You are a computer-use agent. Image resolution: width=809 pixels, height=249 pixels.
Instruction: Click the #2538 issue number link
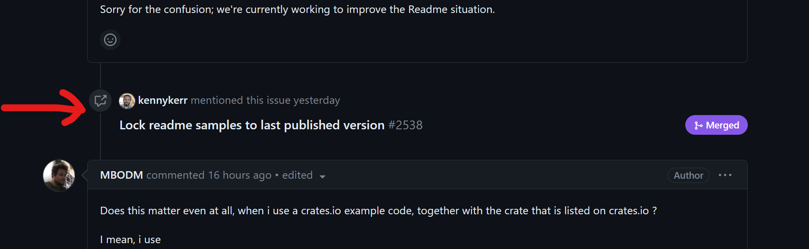pyautogui.click(x=406, y=125)
